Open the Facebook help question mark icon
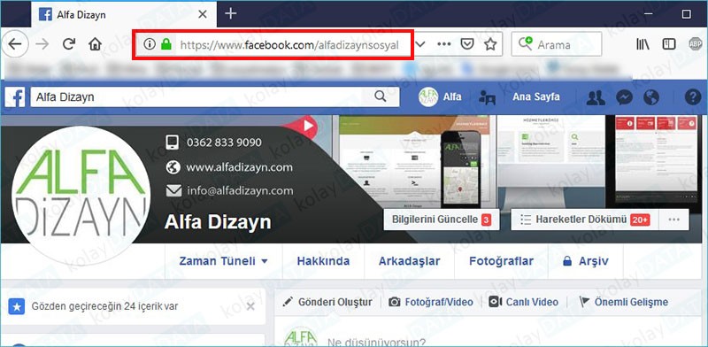The height and width of the screenshot is (347, 708). (693, 97)
